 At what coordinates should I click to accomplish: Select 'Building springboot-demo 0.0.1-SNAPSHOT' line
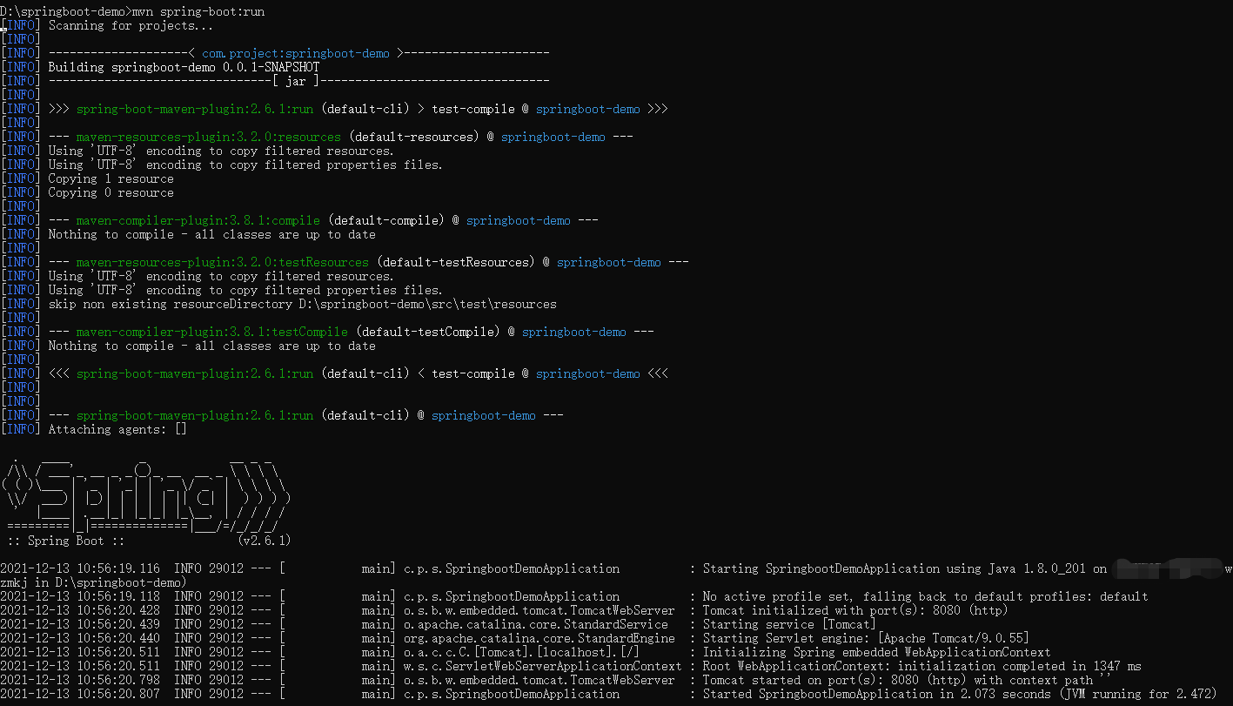[x=184, y=67]
